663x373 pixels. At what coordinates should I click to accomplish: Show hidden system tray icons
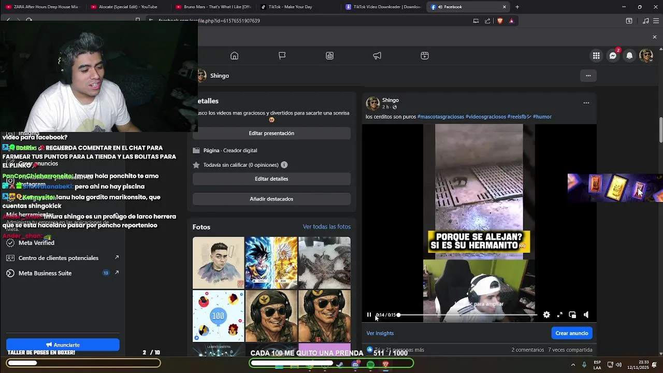click(x=573, y=365)
